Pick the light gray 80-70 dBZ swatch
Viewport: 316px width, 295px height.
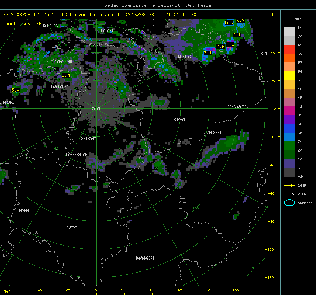289,32
